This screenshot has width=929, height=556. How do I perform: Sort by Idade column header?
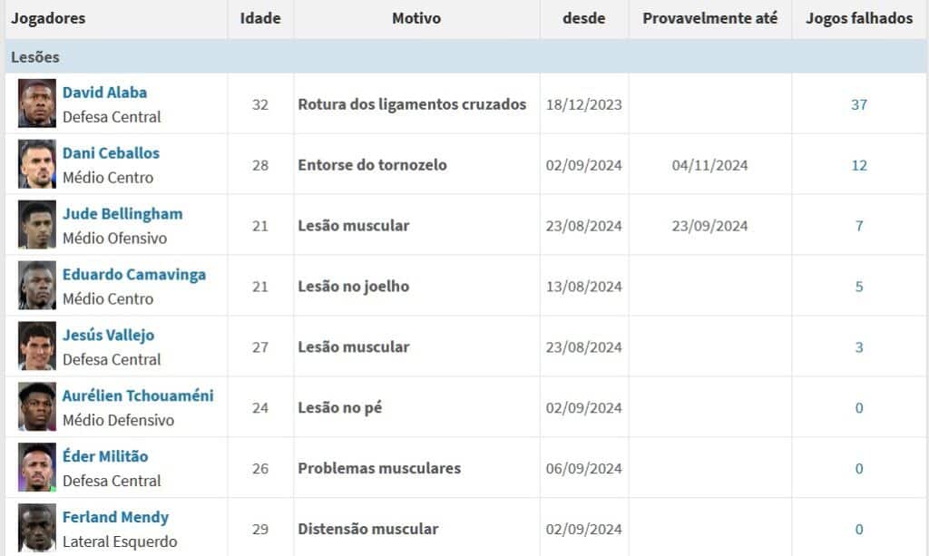point(260,18)
